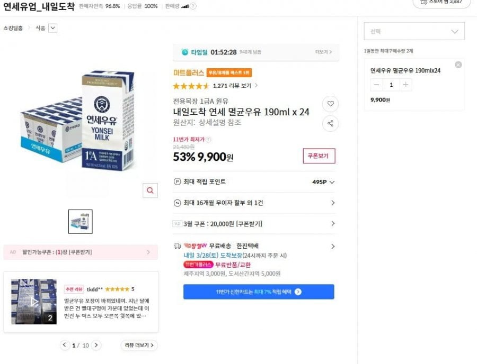Open the 선택 option dropdown
The width and height of the screenshot is (477, 364).
click(x=414, y=31)
